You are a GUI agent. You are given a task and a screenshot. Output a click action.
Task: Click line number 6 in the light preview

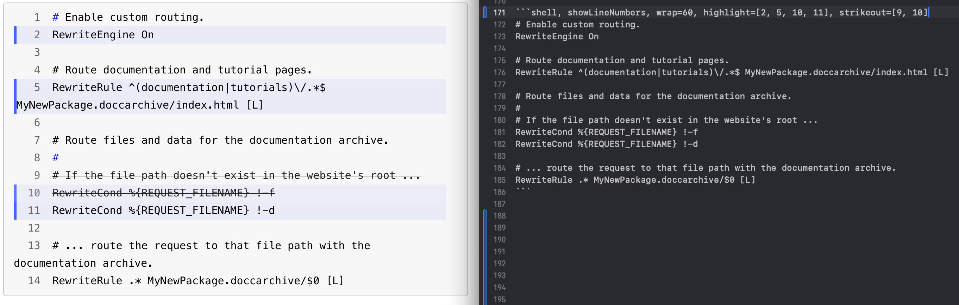point(37,123)
